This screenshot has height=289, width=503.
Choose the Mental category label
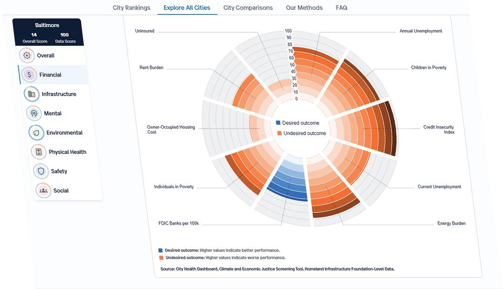coord(53,113)
